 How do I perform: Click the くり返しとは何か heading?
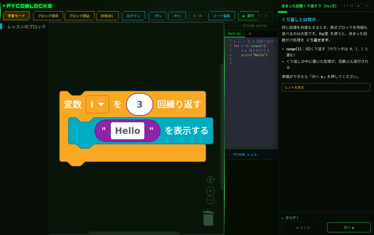pos(299,19)
